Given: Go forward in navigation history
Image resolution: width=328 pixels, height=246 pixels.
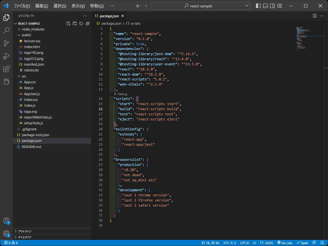Looking at the screenshot, I should click(x=145, y=6).
